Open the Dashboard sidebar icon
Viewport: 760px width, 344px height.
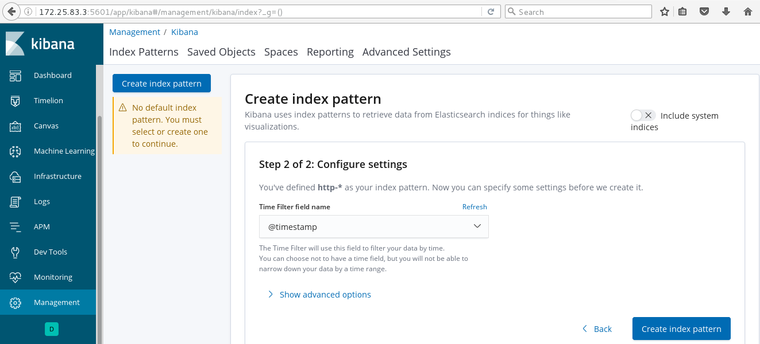pyautogui.click(x=16, y=76)
